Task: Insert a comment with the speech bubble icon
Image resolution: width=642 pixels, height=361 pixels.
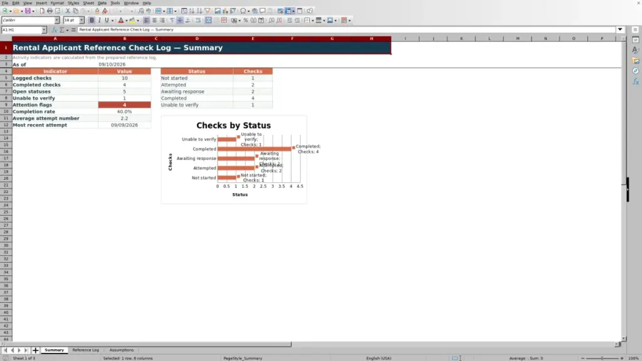Action: pyautogui.click(x=263, y=11)
